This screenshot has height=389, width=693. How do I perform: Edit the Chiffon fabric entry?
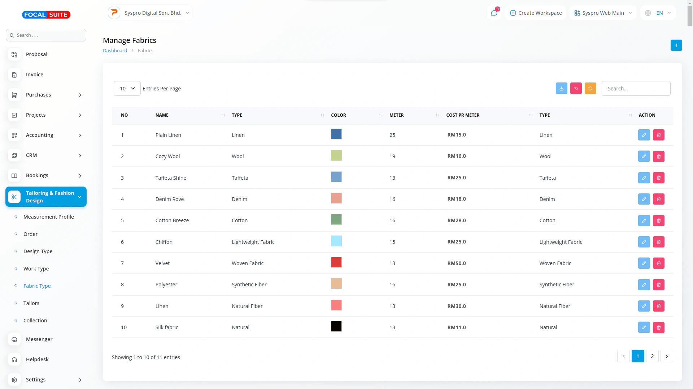pos(644,242)
